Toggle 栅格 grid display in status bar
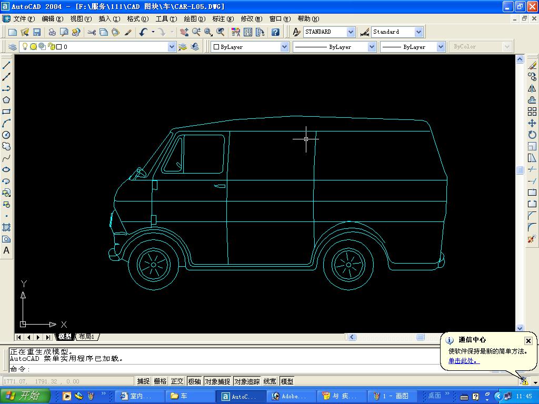 (160, 381)
